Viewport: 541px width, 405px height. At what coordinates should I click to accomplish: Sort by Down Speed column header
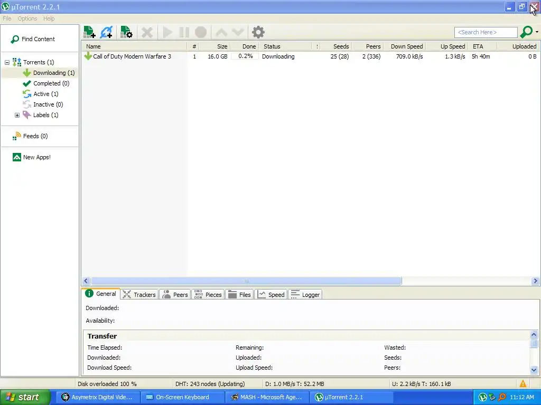tap(404, 46)
